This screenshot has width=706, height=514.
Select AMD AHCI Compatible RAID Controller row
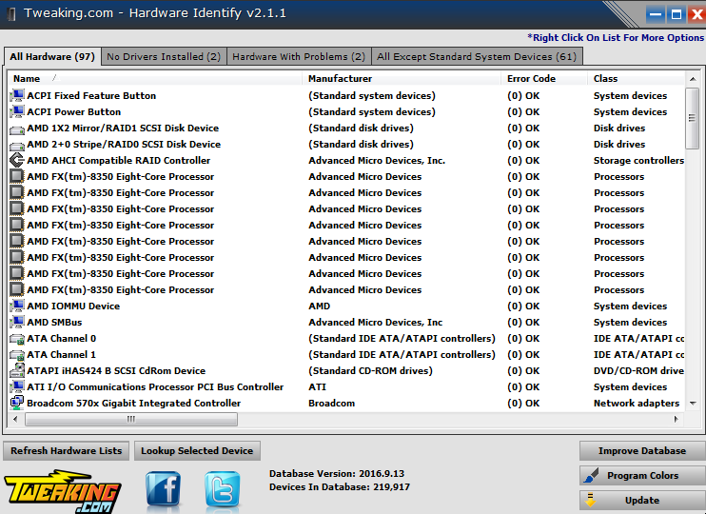[x=346, y=160]
